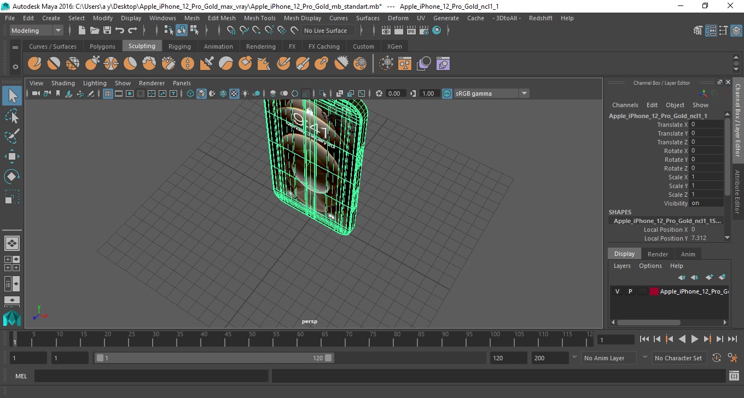744x398 pixels.
Task: Redo the last undone action
Action: tap(132, 31)
